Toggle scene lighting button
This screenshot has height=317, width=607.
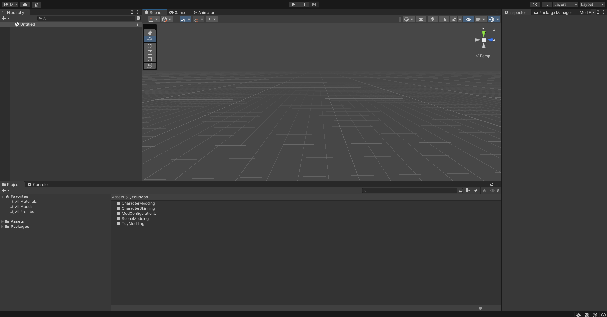[432, 19]
